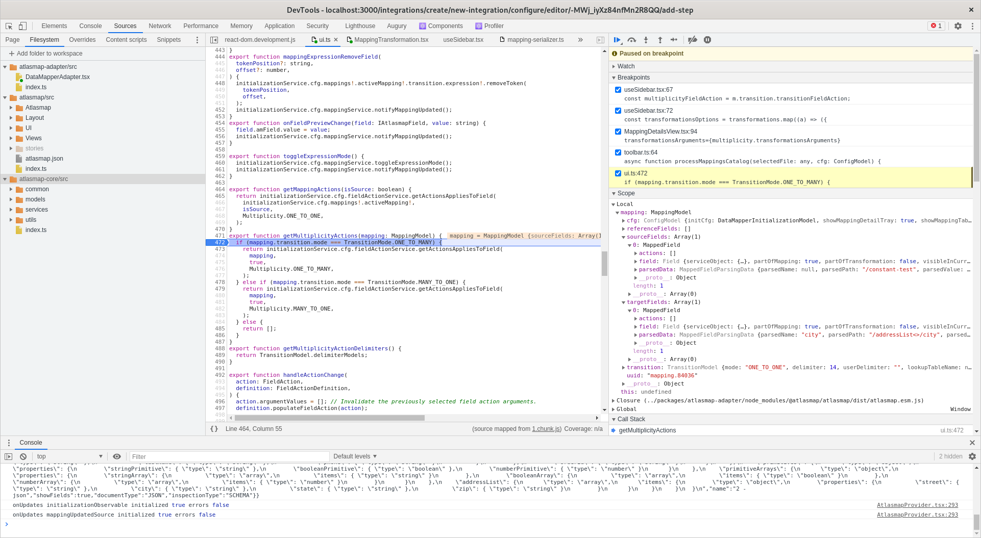The width and height of the screenshot is (981, 538).
Task: Switch to the Network tab
Action: pyautogui.click(x=160, y=26)
